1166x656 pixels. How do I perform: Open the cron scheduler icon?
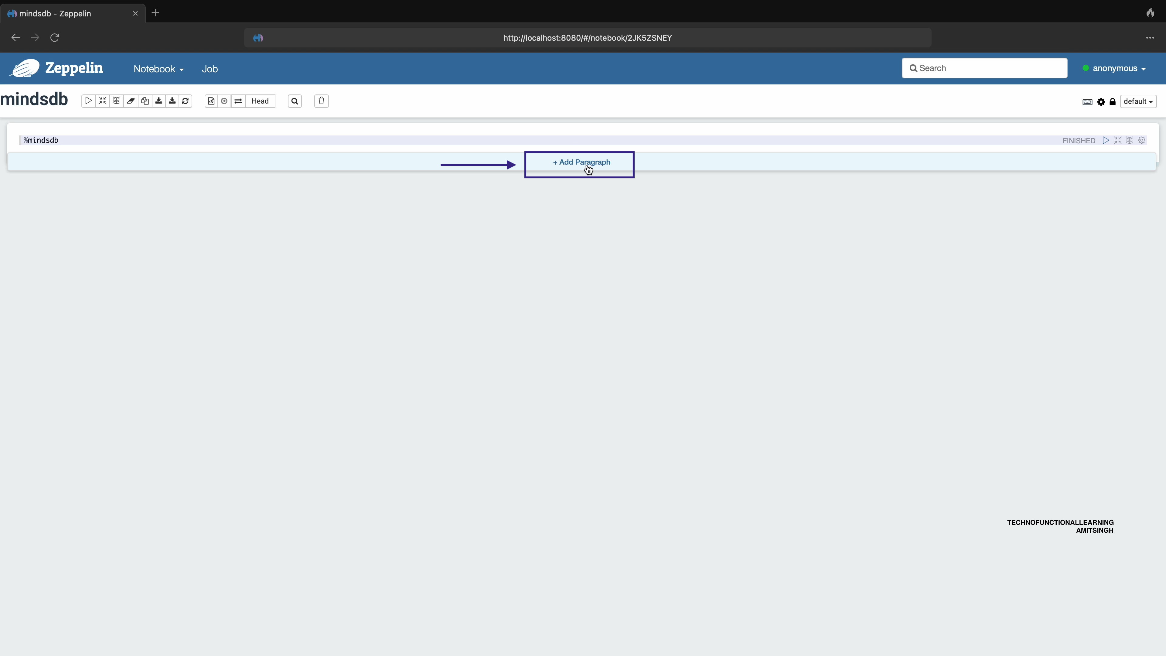click(225, 101)
